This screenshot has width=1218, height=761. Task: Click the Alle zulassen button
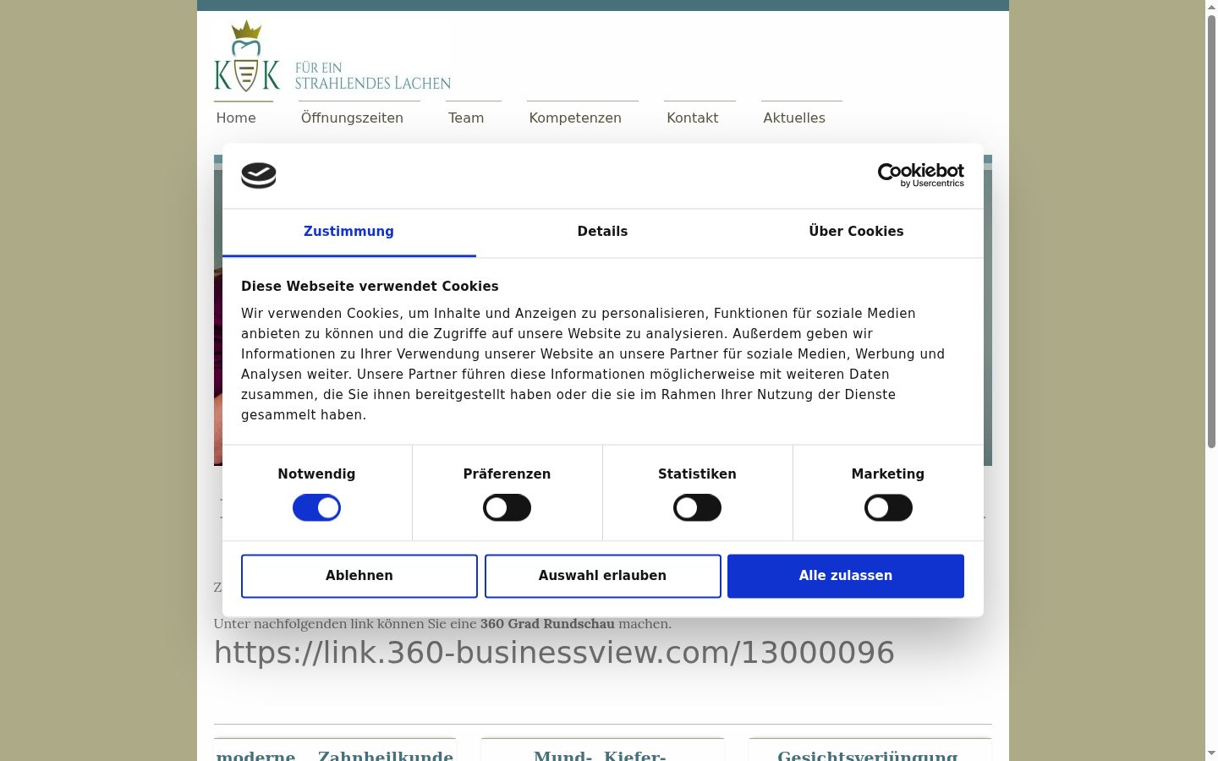(x=846, y=576)
